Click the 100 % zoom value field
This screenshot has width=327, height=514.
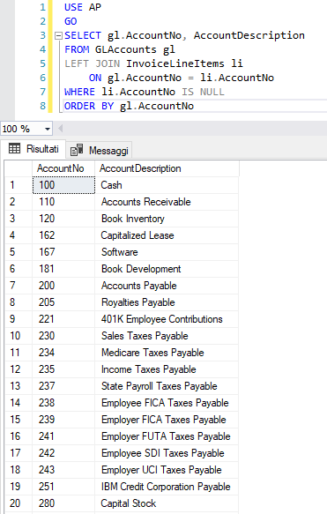point(22,129)
